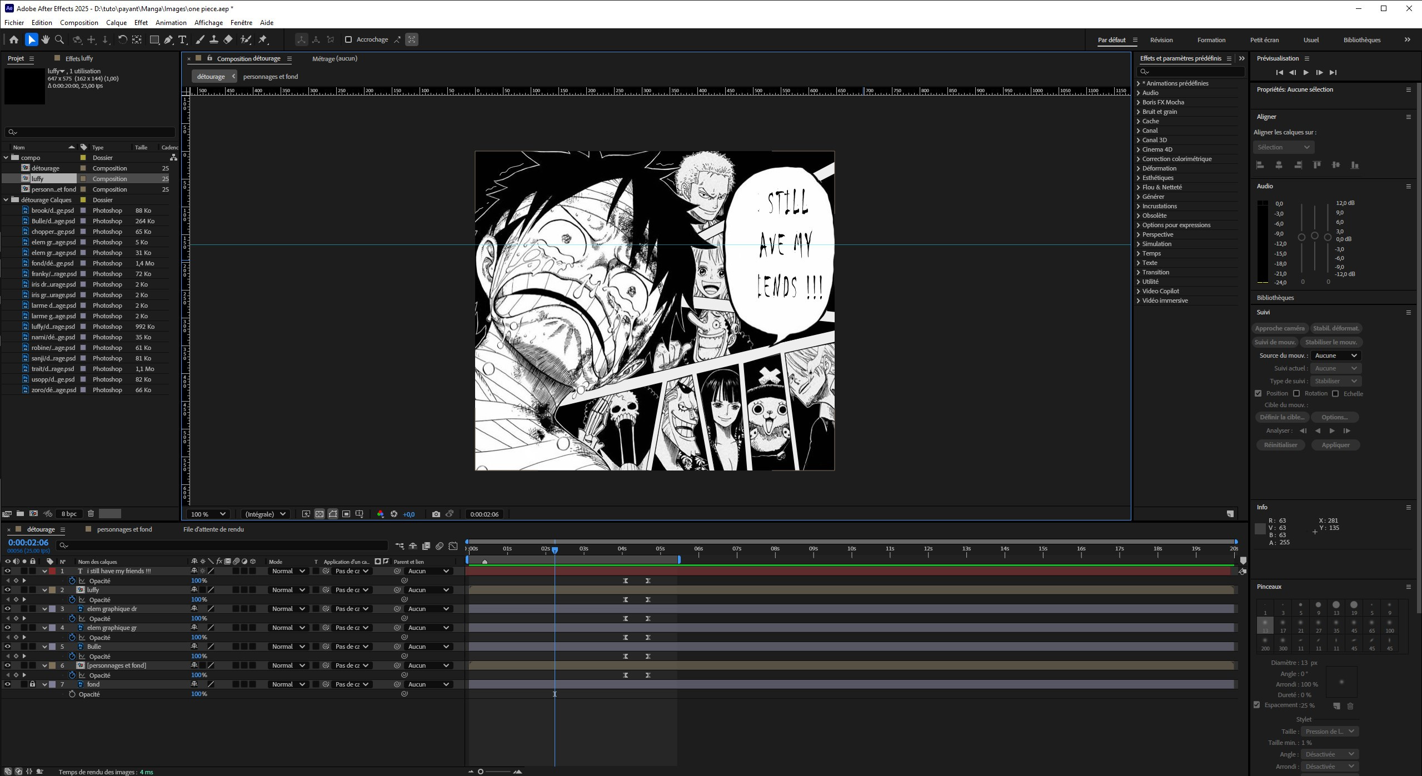
Task: Click play in the Prévisualisation panel
Action: (1306, 72)
